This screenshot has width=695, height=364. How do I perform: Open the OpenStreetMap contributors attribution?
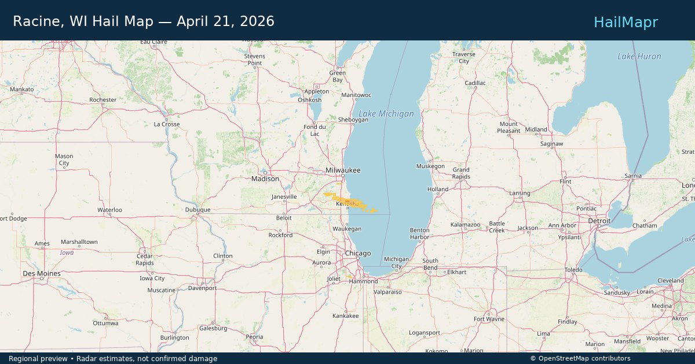pos(580,359)
